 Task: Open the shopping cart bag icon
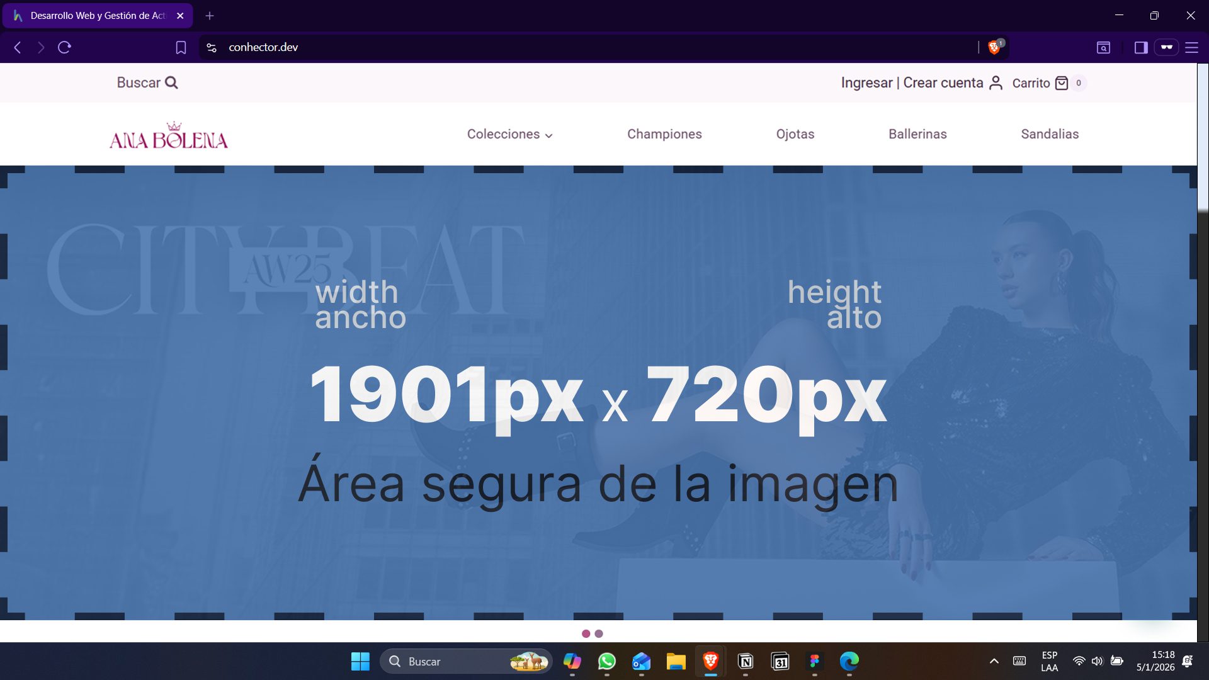[x=1062, y=83]
